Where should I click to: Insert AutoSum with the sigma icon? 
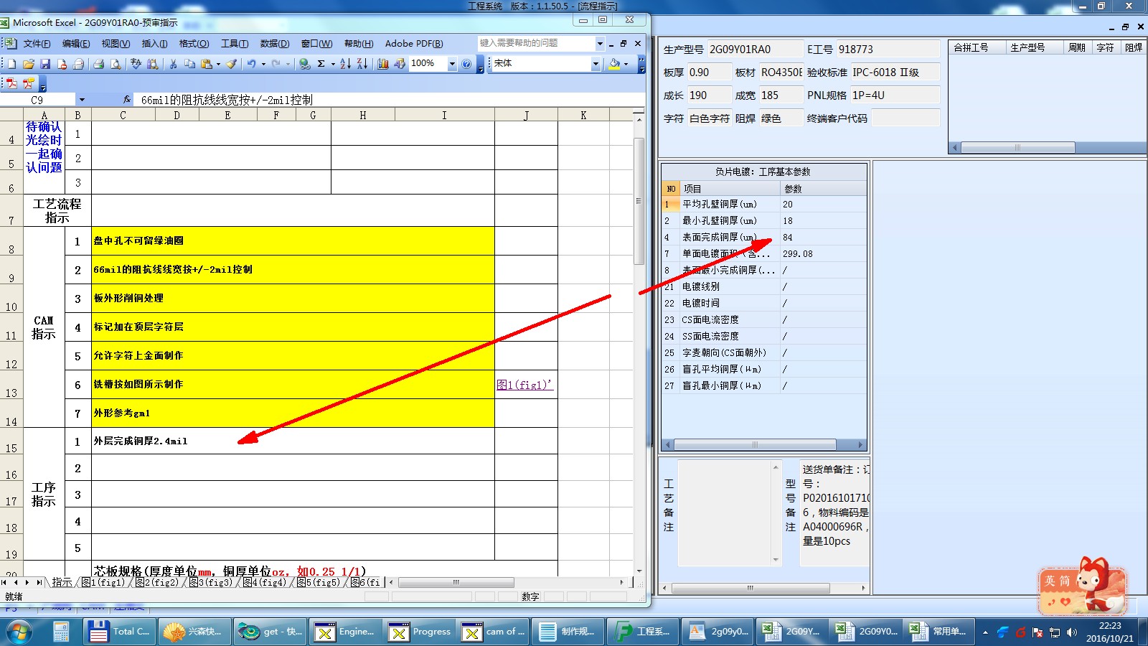click(321, 64)
